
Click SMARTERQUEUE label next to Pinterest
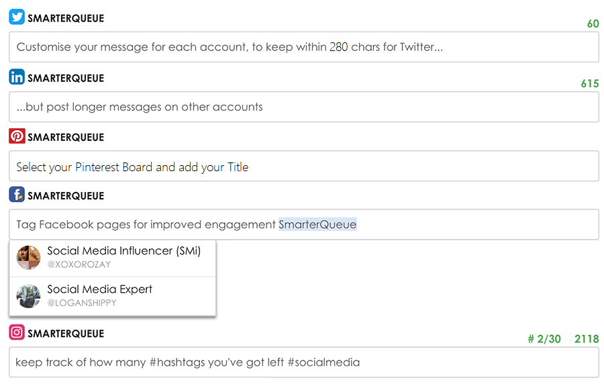click(66, 138)
